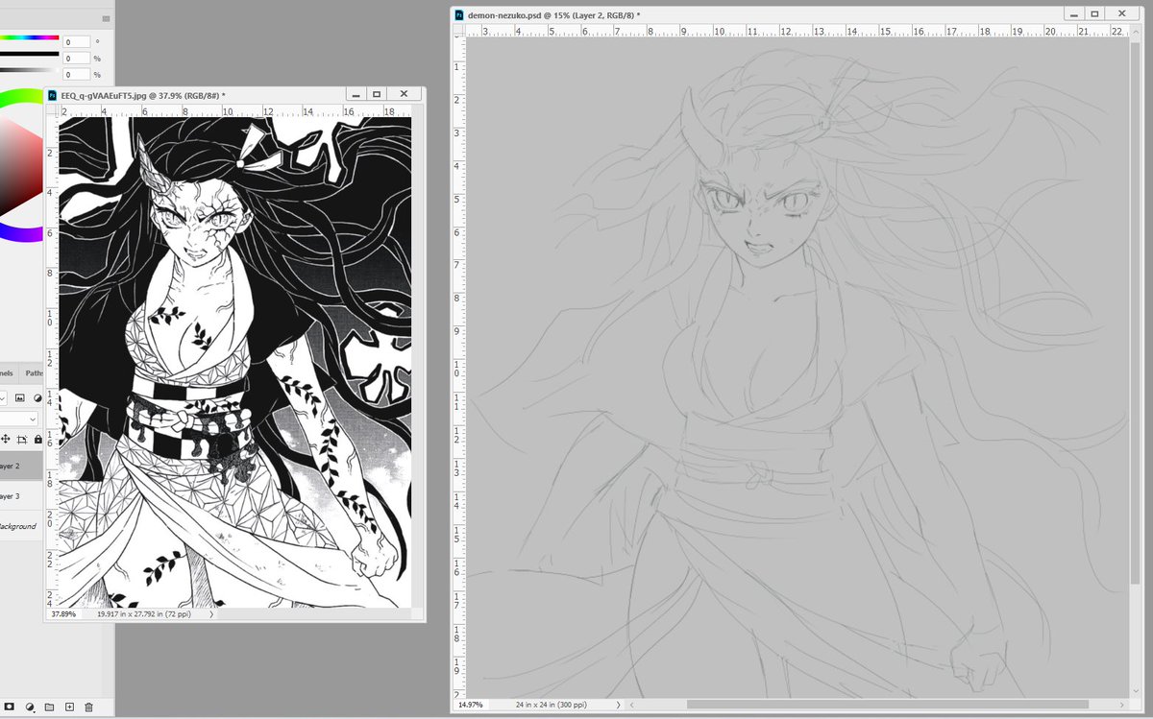The image size is (1153, 719).
Task: Open the layer blend mode dropdown
Action: (x=19, y=419)
